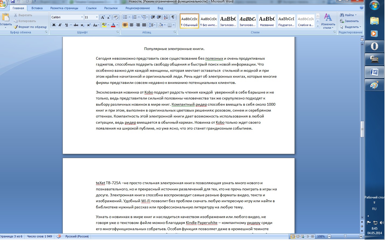388x242 pixels.
Task: Toggle italic (К) formatting
Action: tap(60, 25)
